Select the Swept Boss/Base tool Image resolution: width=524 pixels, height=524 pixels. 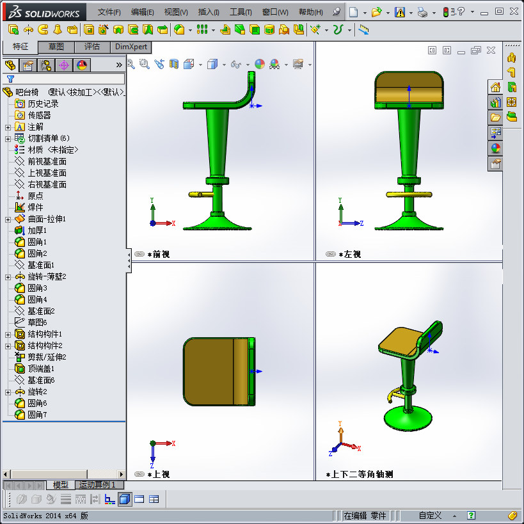tap(43, 30)
